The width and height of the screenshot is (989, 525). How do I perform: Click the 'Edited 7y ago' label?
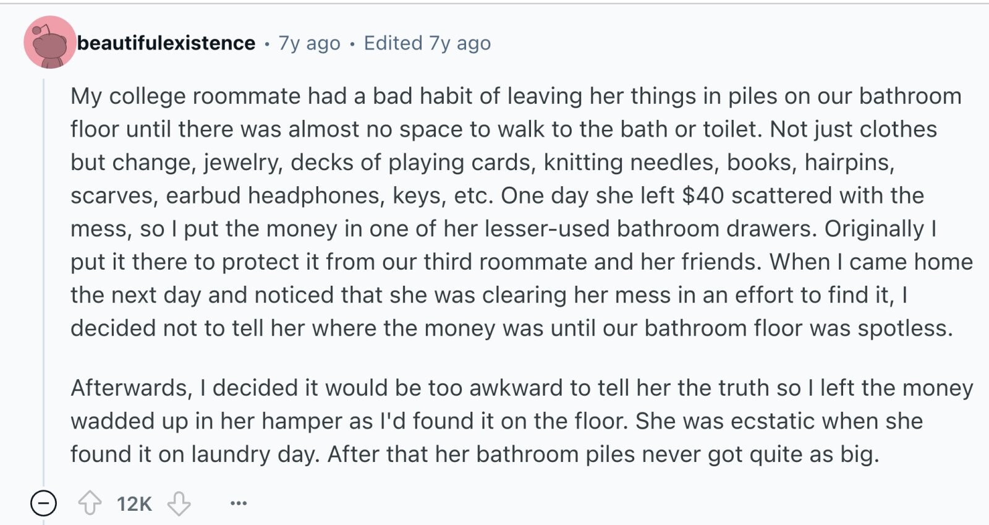(x=427, y=43)
